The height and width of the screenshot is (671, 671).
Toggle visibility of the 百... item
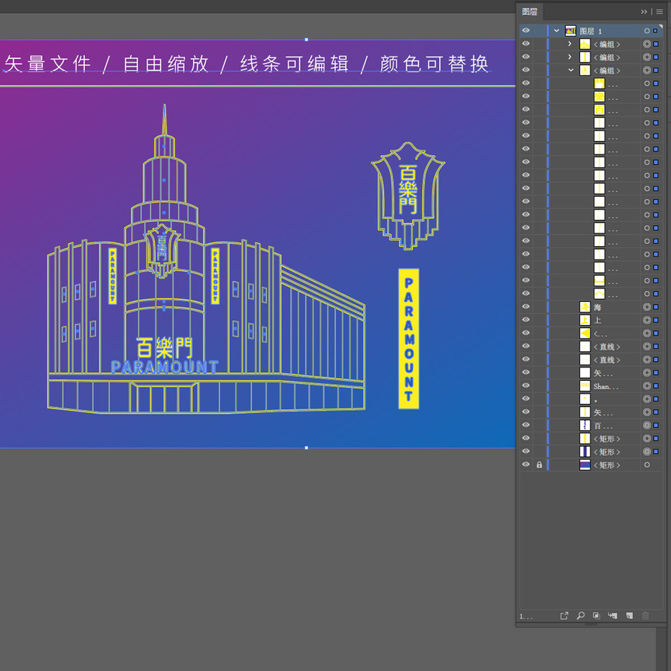526,425
